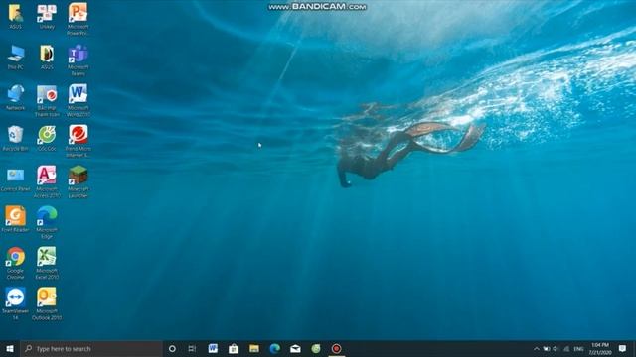The image size is (636, 357).
Task: Switch to Bandicam recorder in the taskbar
Action: click(x=336, y=348)
